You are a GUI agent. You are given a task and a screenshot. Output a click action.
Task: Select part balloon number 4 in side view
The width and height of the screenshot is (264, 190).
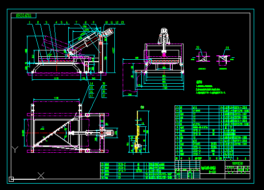(x=56, y=22)
